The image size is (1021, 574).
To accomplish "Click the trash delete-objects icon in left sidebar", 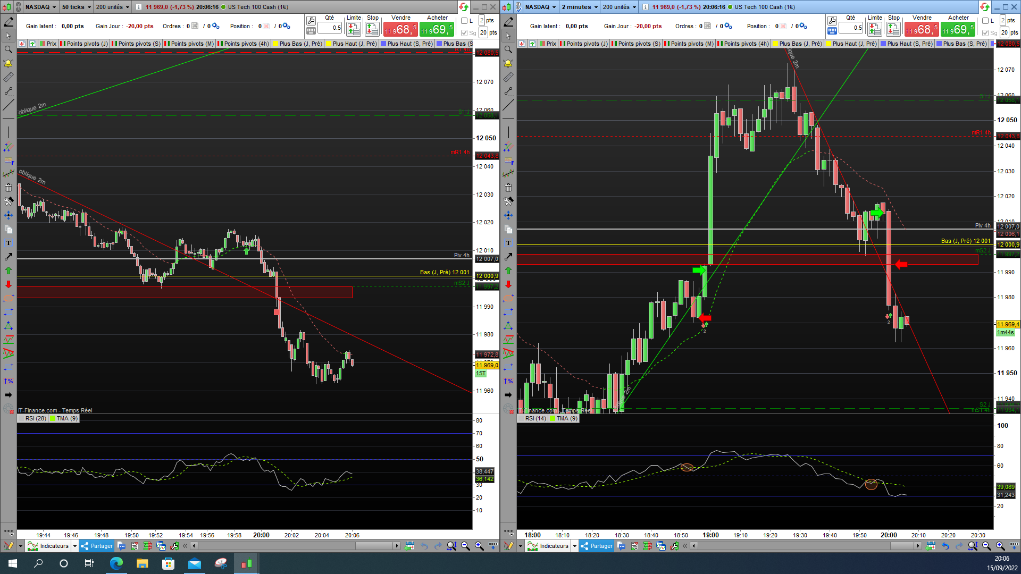I will 8,188.
